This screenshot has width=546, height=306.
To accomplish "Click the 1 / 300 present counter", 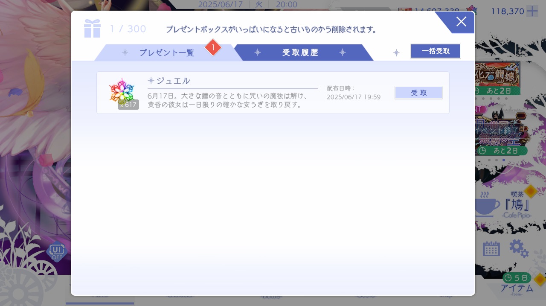I will click(x=128, y=29).
